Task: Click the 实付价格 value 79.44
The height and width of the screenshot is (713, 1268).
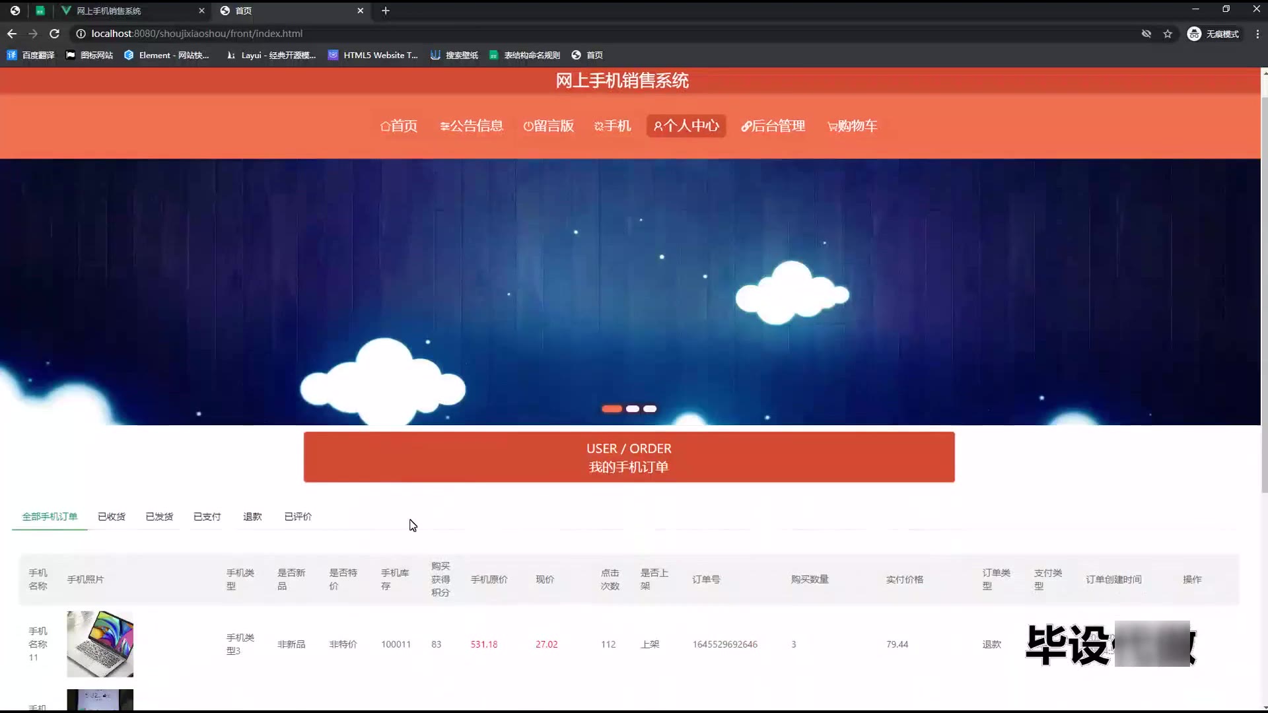Action: click(x=897, y=644)
